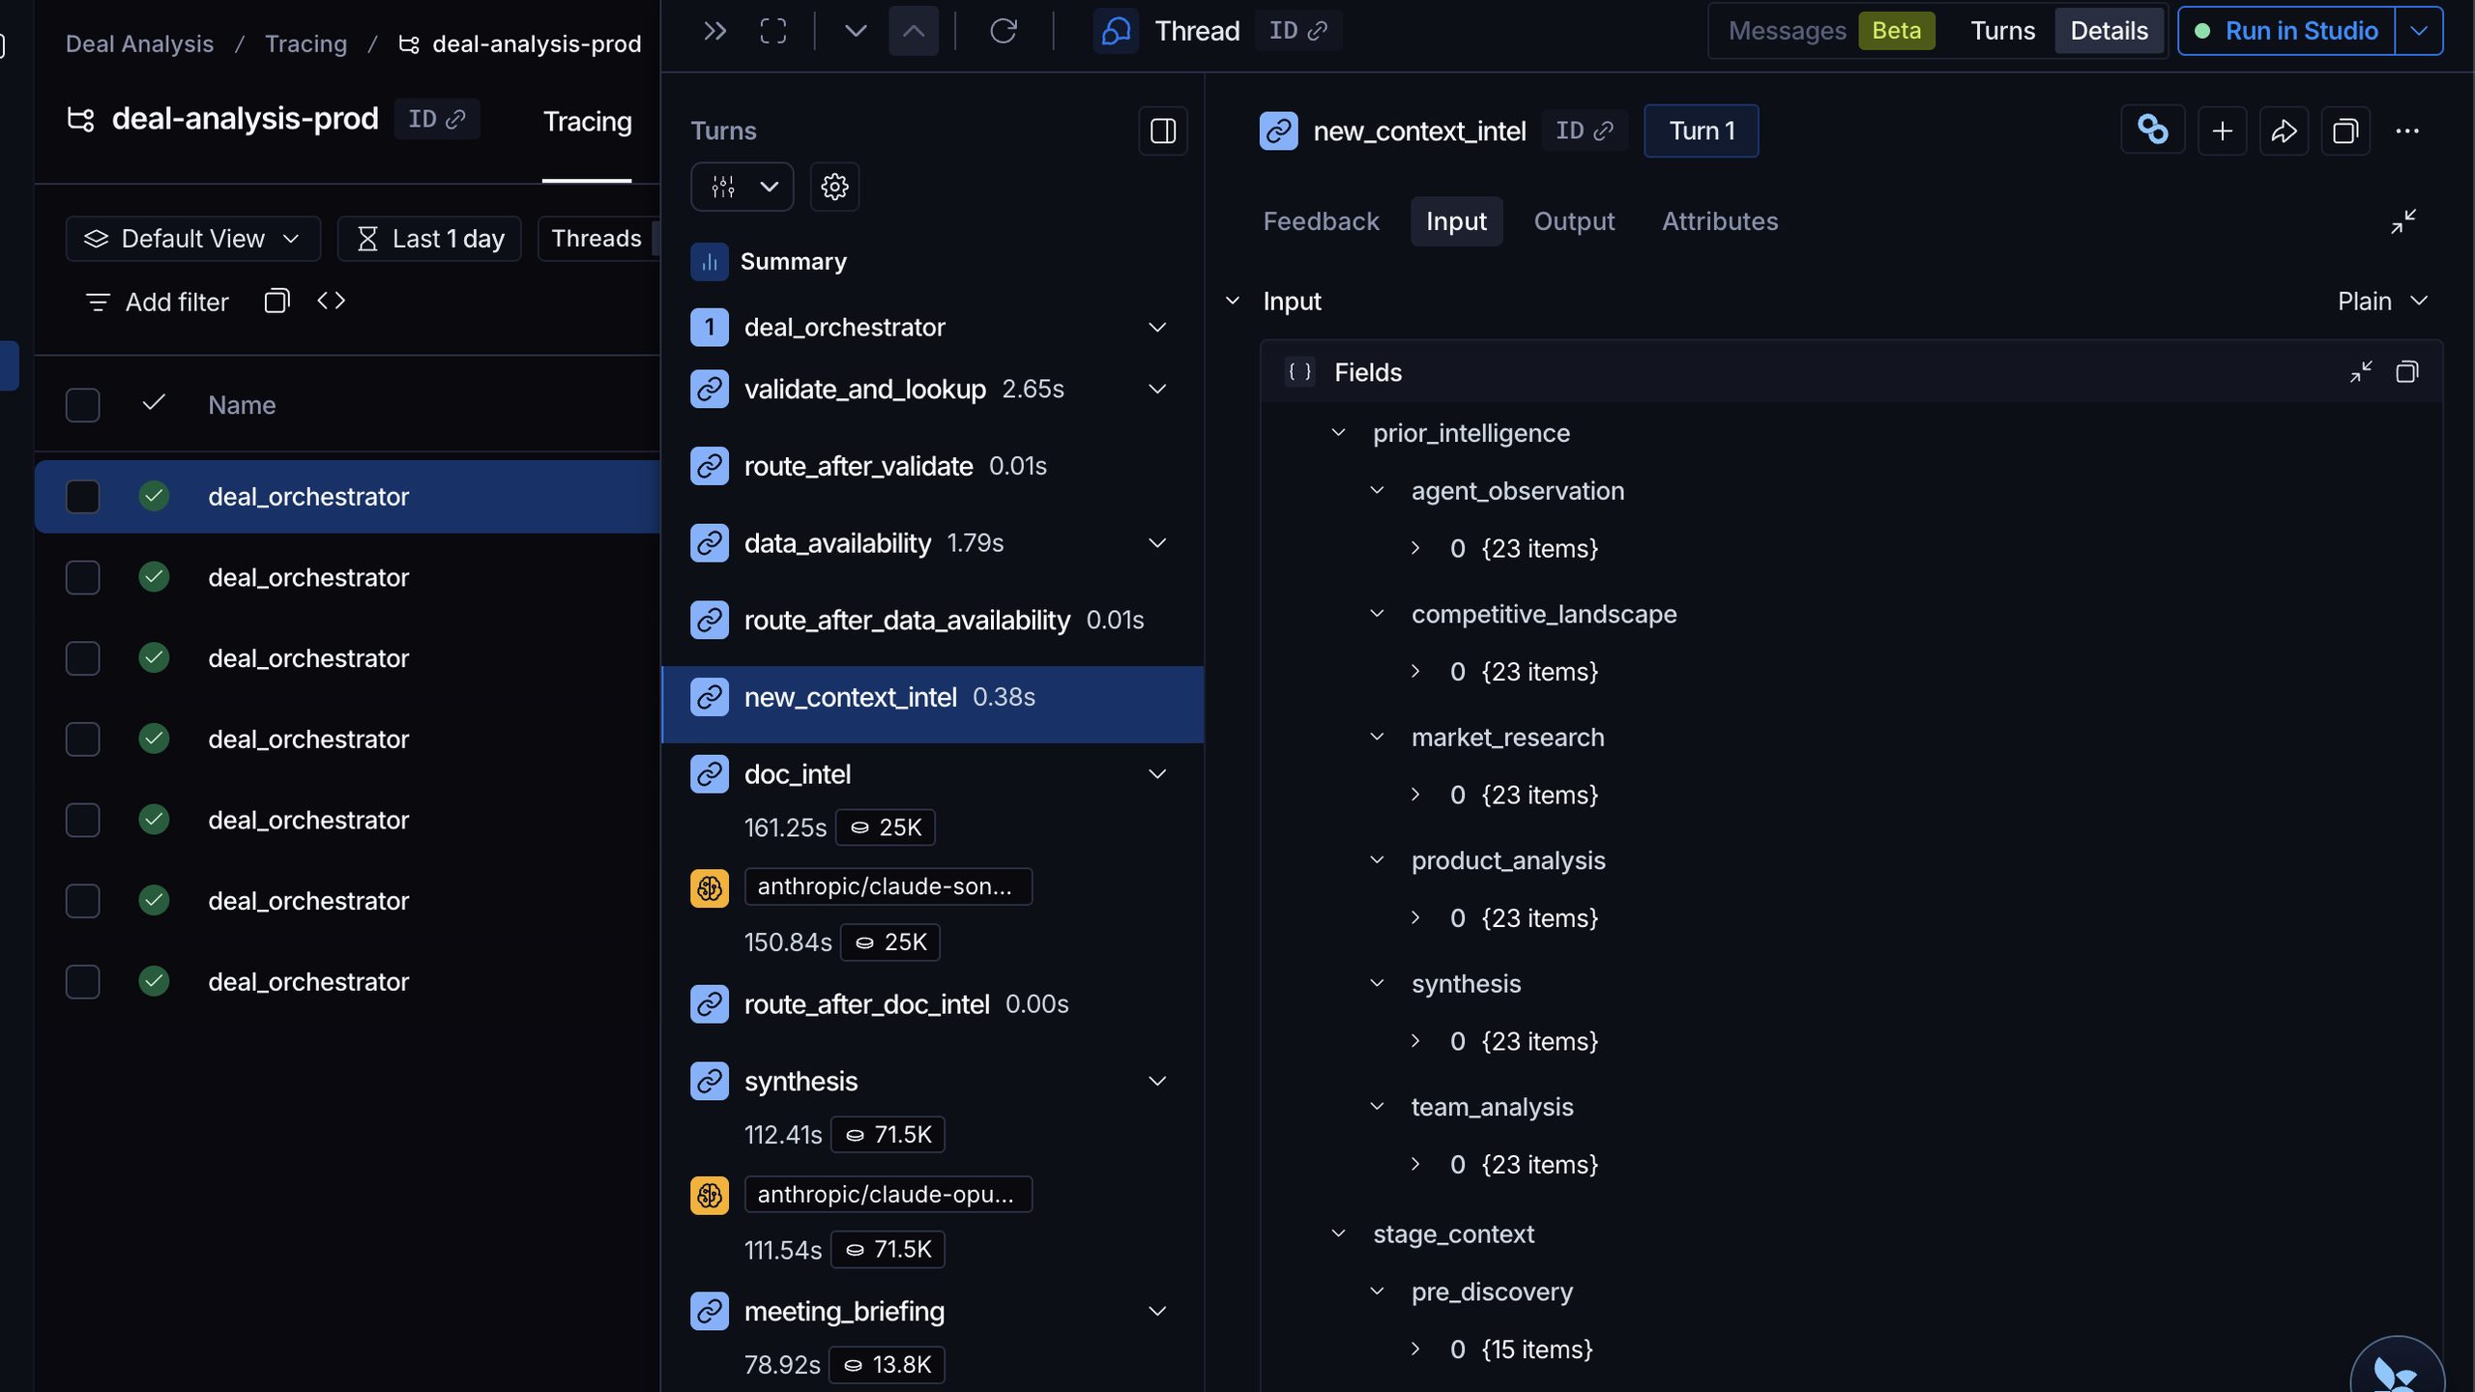This screenshot has width=2475, height=1392.
Task: Select the Turns view tab
Action: pyautogui.click(x=2002, y=31)
